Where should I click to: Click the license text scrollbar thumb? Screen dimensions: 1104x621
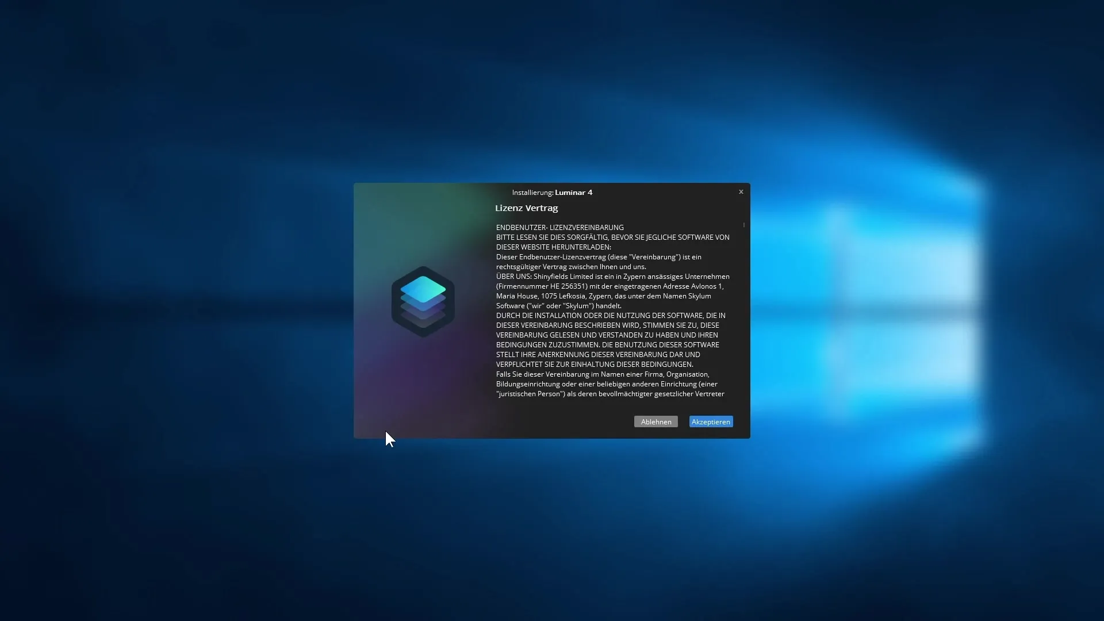744,225
